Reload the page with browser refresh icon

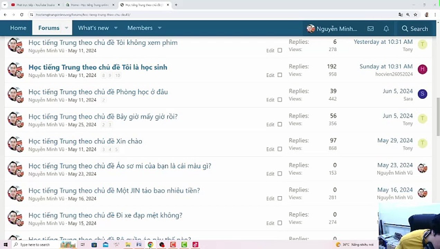pos(21,15)
